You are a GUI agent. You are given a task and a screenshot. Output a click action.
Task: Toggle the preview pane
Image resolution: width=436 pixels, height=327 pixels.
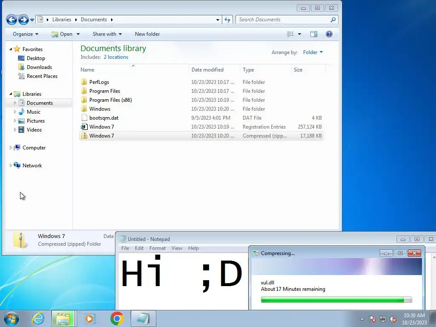point(314,34)
